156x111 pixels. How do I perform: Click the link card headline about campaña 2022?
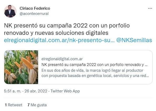coord(95,65)
